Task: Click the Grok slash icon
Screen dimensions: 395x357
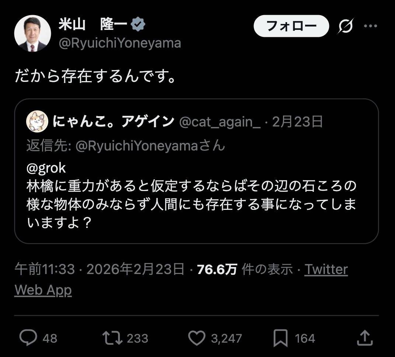Action: (x=345, y=26)
